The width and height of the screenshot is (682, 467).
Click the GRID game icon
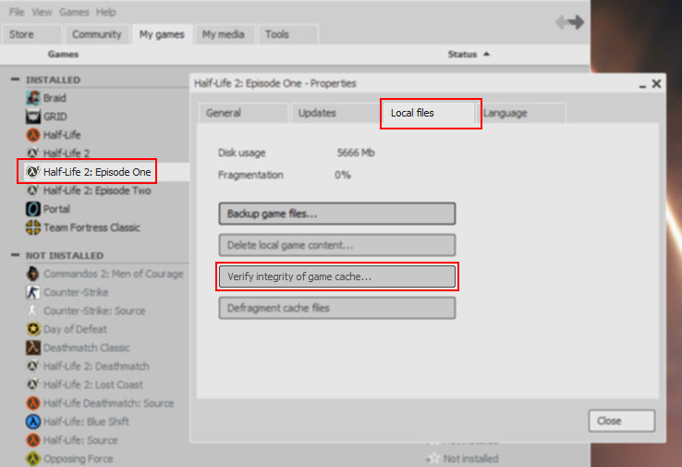33,117
